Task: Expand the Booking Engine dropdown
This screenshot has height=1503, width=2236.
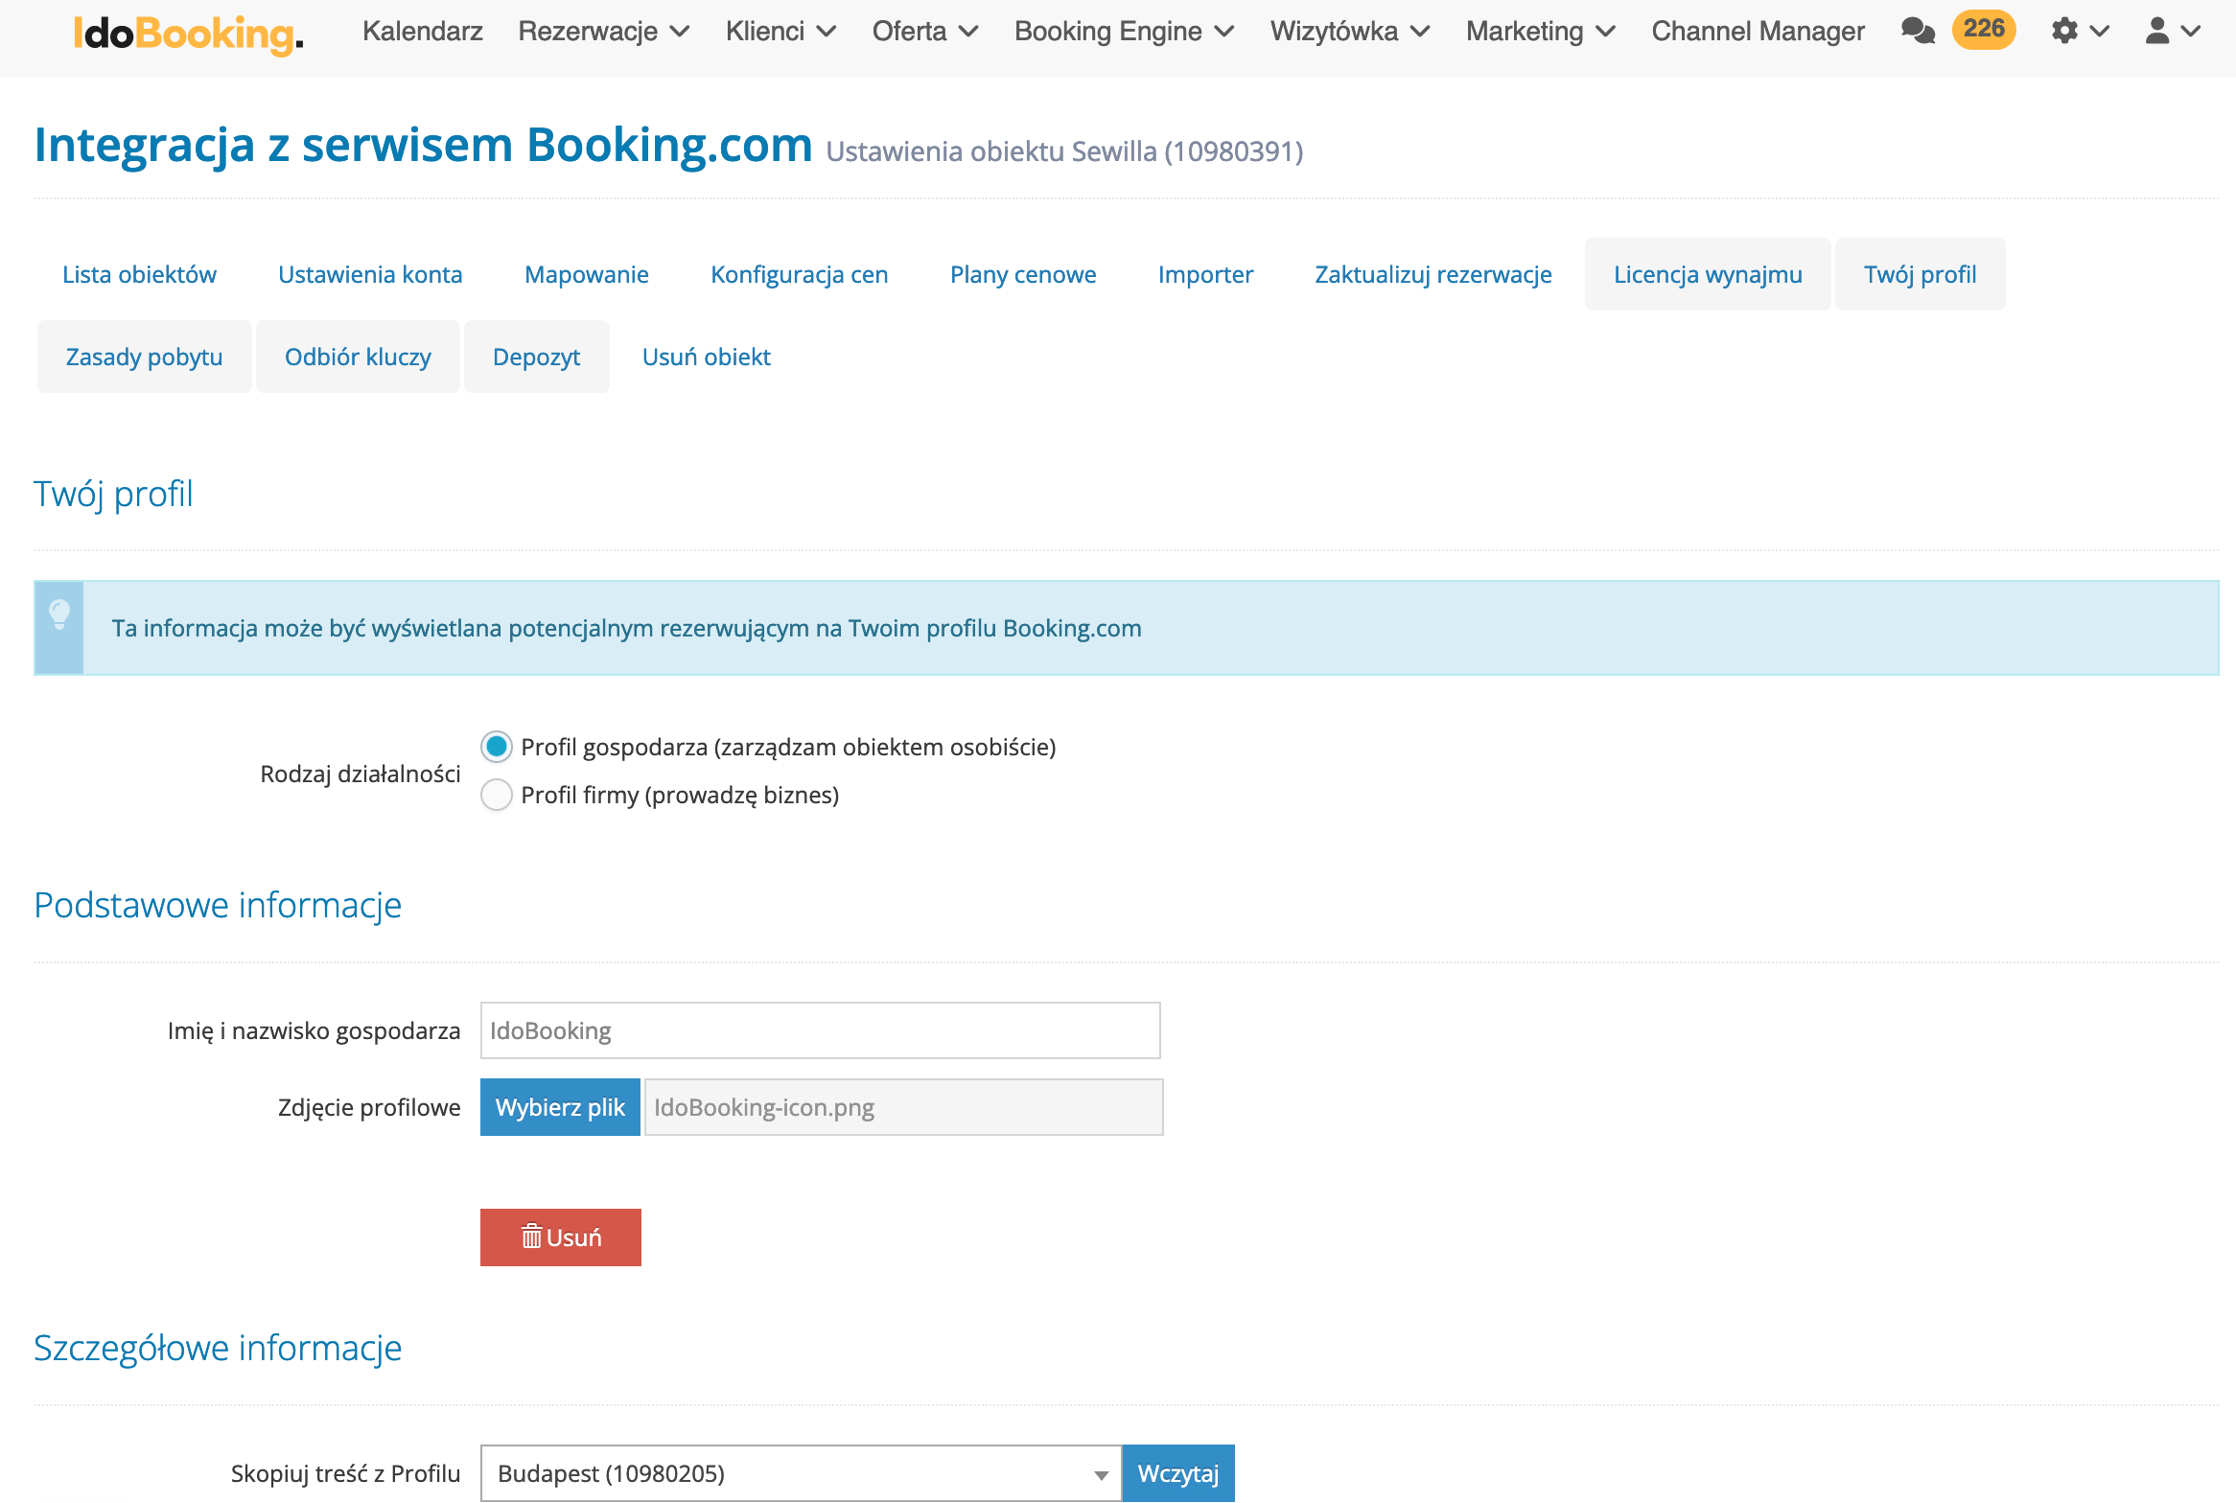Action: pos(1124,31)
